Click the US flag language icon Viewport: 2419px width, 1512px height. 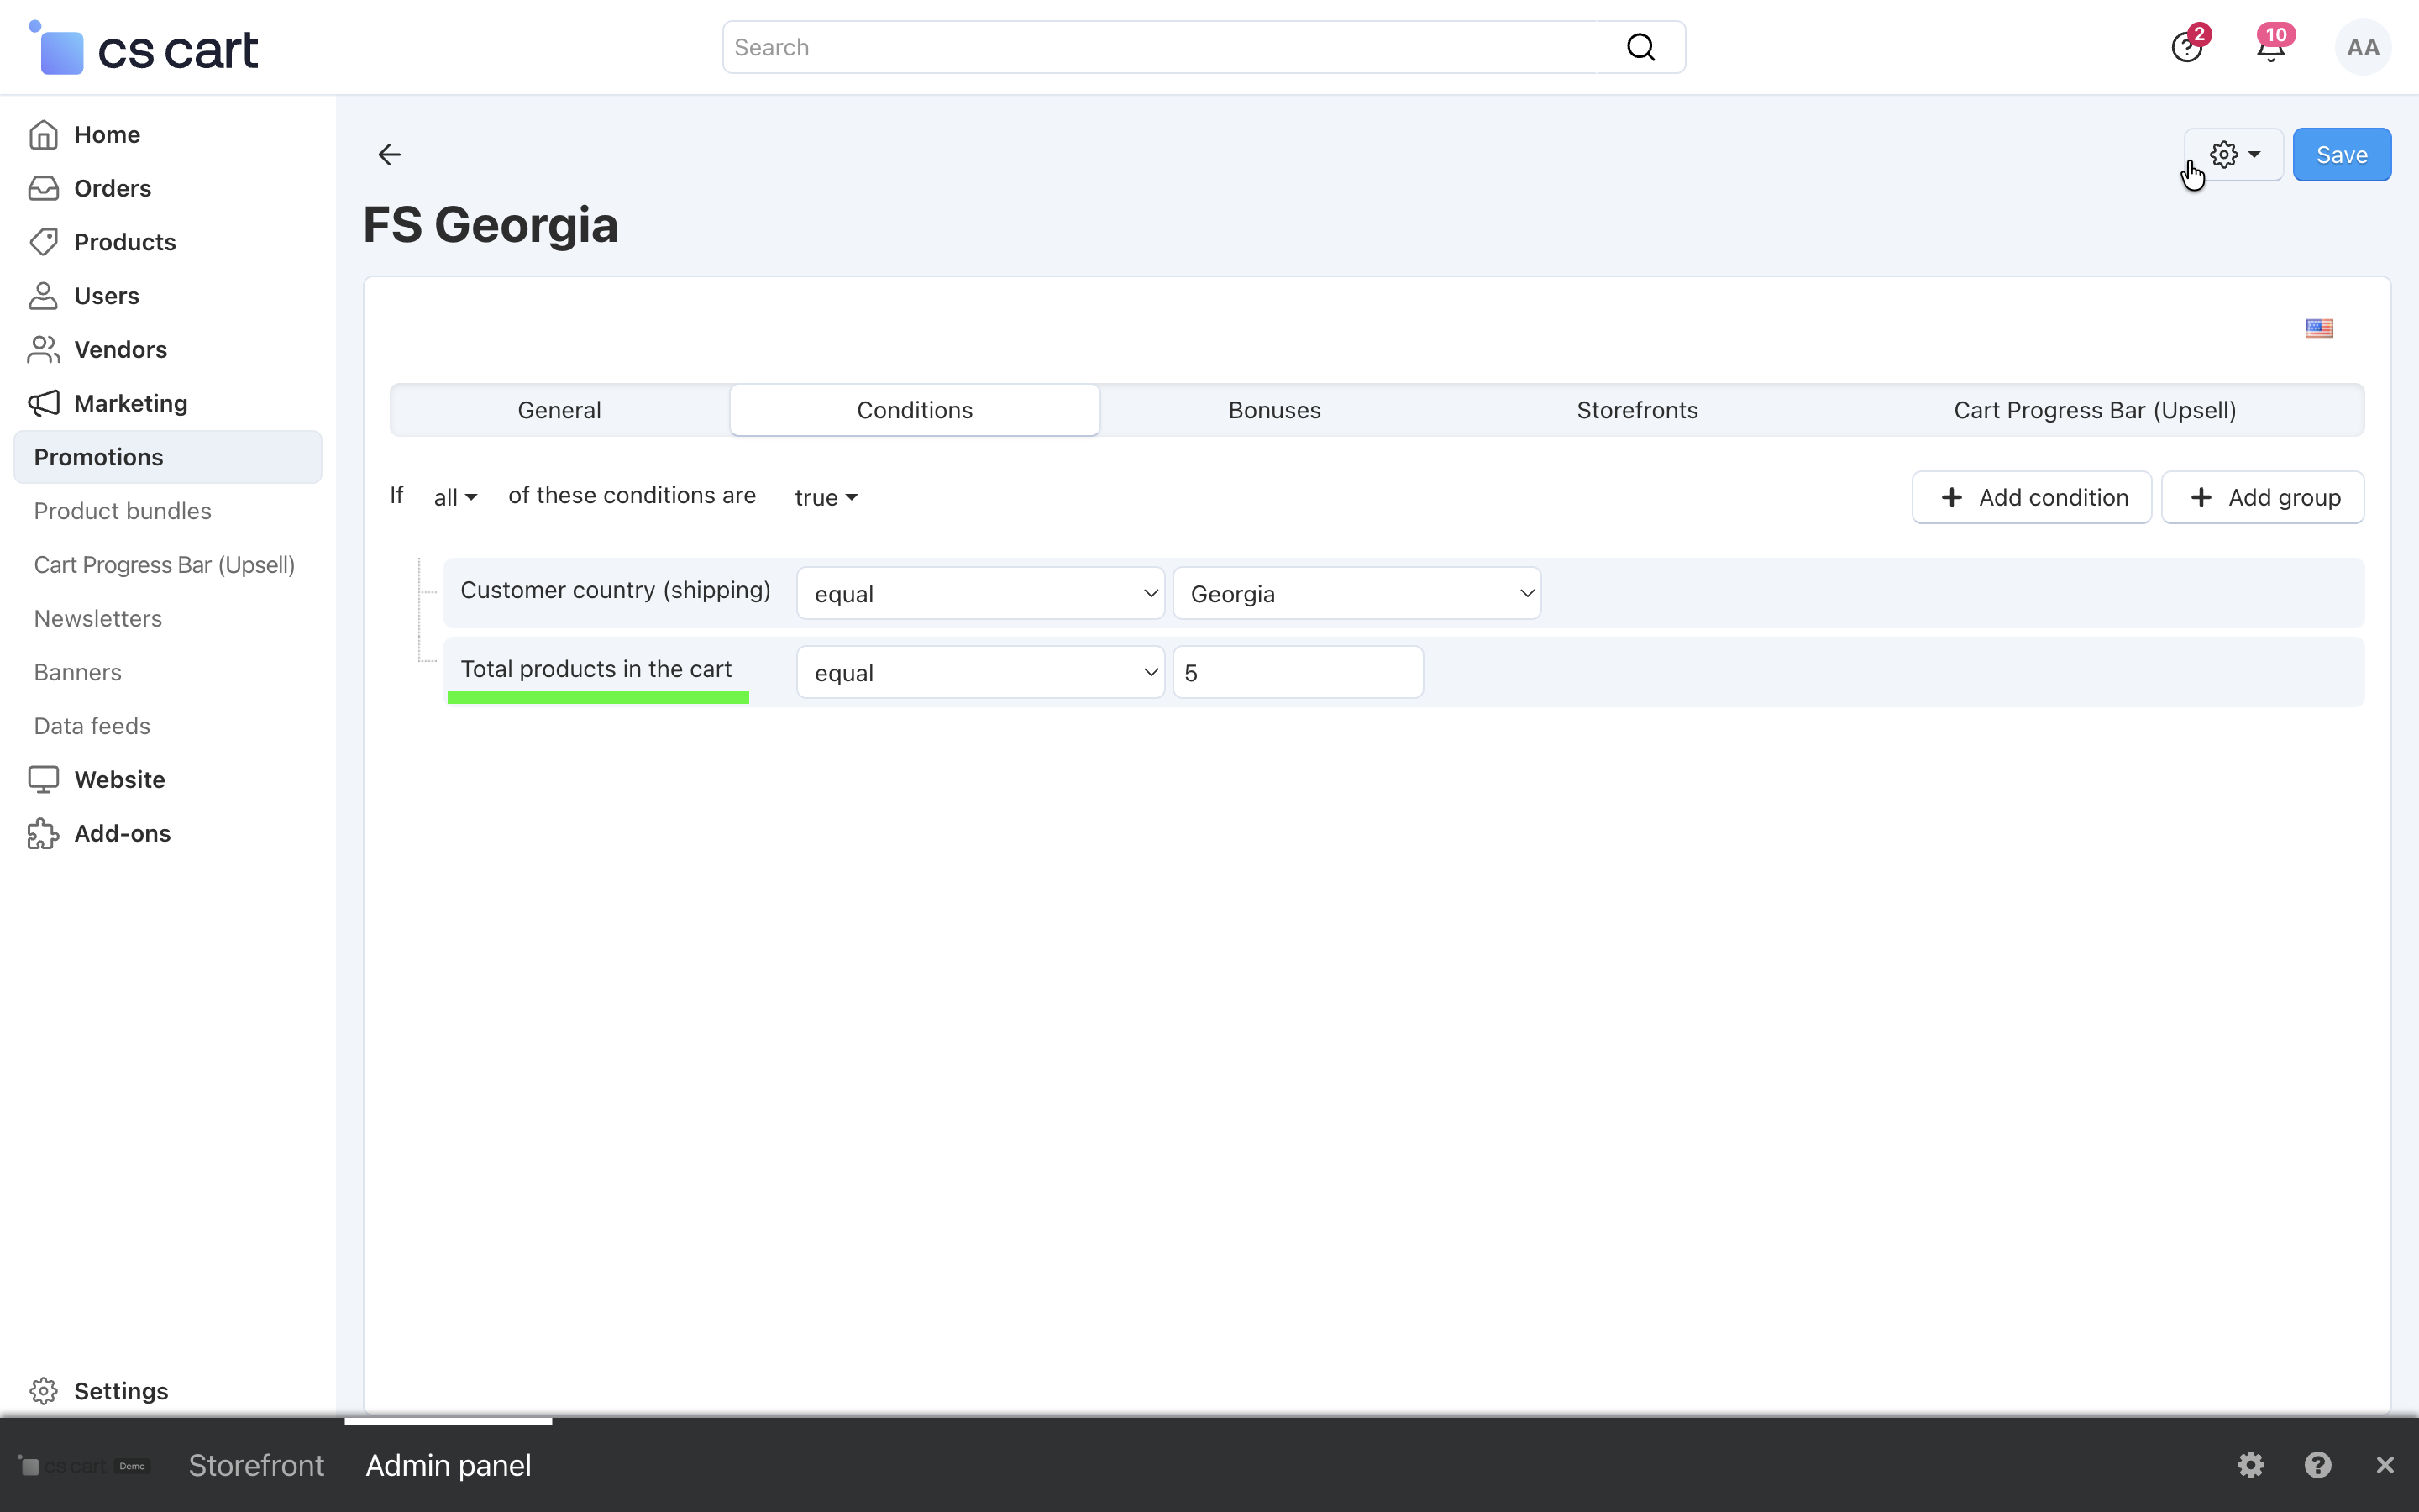coord(2319,328)
